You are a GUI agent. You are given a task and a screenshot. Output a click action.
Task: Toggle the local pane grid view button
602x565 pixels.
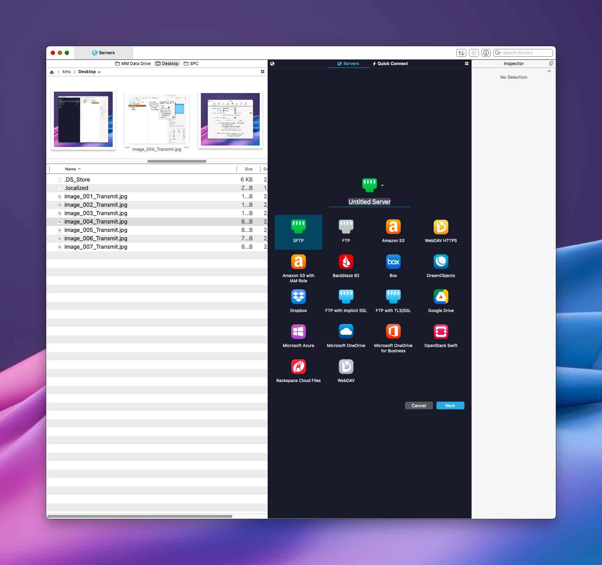click(262, 72)
